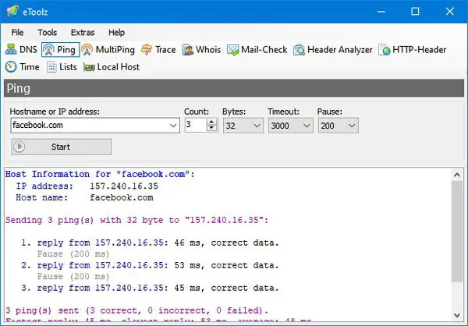The width and height of the screenshot is (468, 326).
Task: Open the Bytes dropdown showing 32
Action: (243, 126)
